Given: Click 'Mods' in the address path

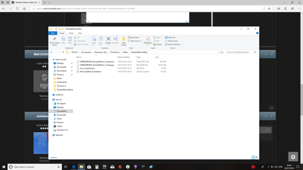Looking at the screenshot, I should pos(125,52).
